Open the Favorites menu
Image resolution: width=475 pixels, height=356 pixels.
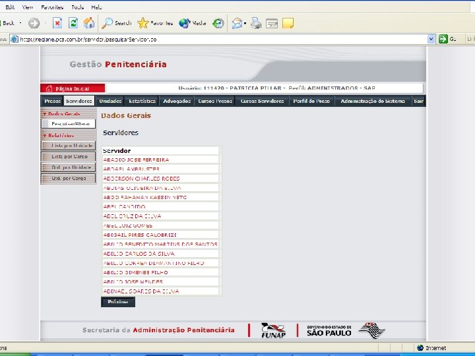point(52,7)
